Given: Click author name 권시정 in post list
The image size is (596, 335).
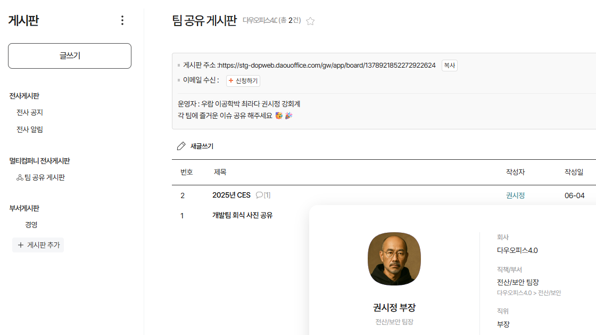Looking at the screenshot, I should [515, 195].
